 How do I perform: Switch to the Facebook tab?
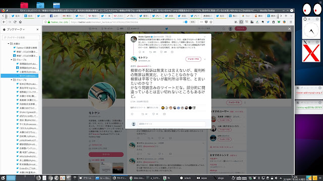click(55, 16)
